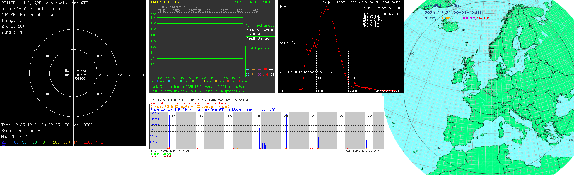Click the red >200 MUF legend square

pos(240,81)
